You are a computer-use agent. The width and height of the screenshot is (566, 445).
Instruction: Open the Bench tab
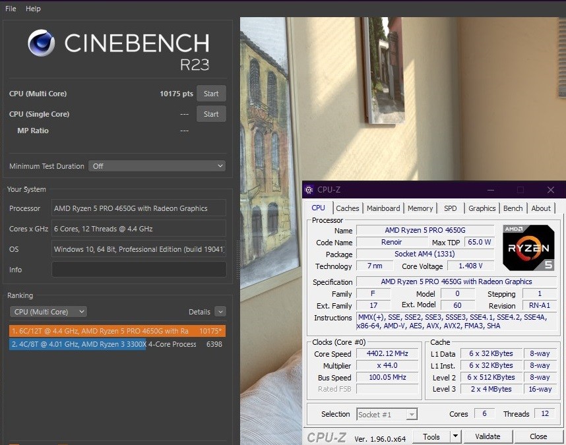point(513,208)
